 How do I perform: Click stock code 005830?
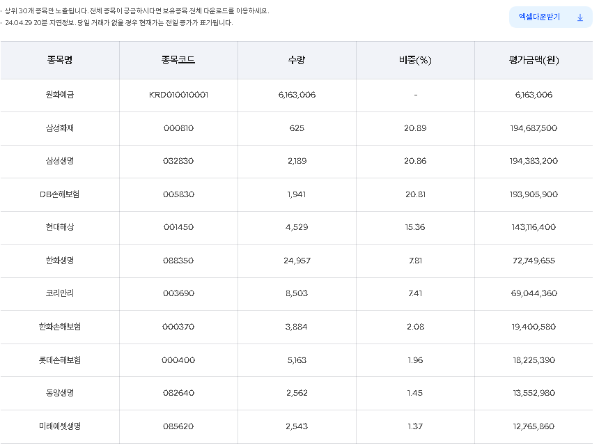click(x=178, y=194)
